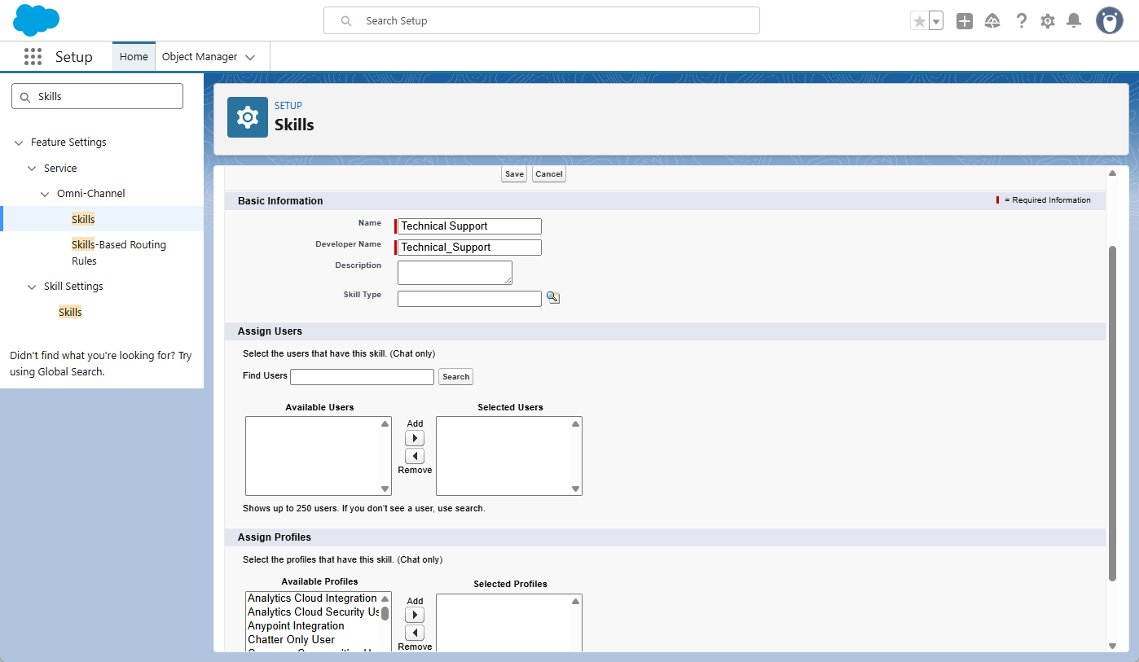Open the Object Manager tab dropdown chevron

pos(250,57)
